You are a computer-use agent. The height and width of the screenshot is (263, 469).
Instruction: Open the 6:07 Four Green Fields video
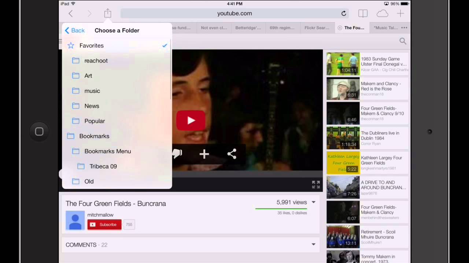coord(368,212)
